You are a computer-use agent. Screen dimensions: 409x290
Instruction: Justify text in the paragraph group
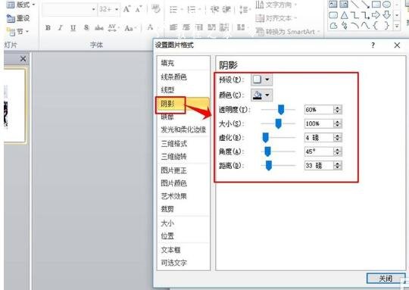pyautogui.click(x=211, y=27)
